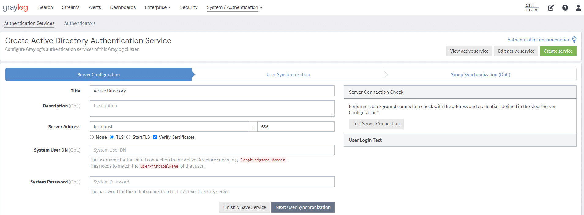This screenshot has width=584, height=215.
Task: Expand the User Login Test section
Action: pyautogui.click(x=460, y=140)
